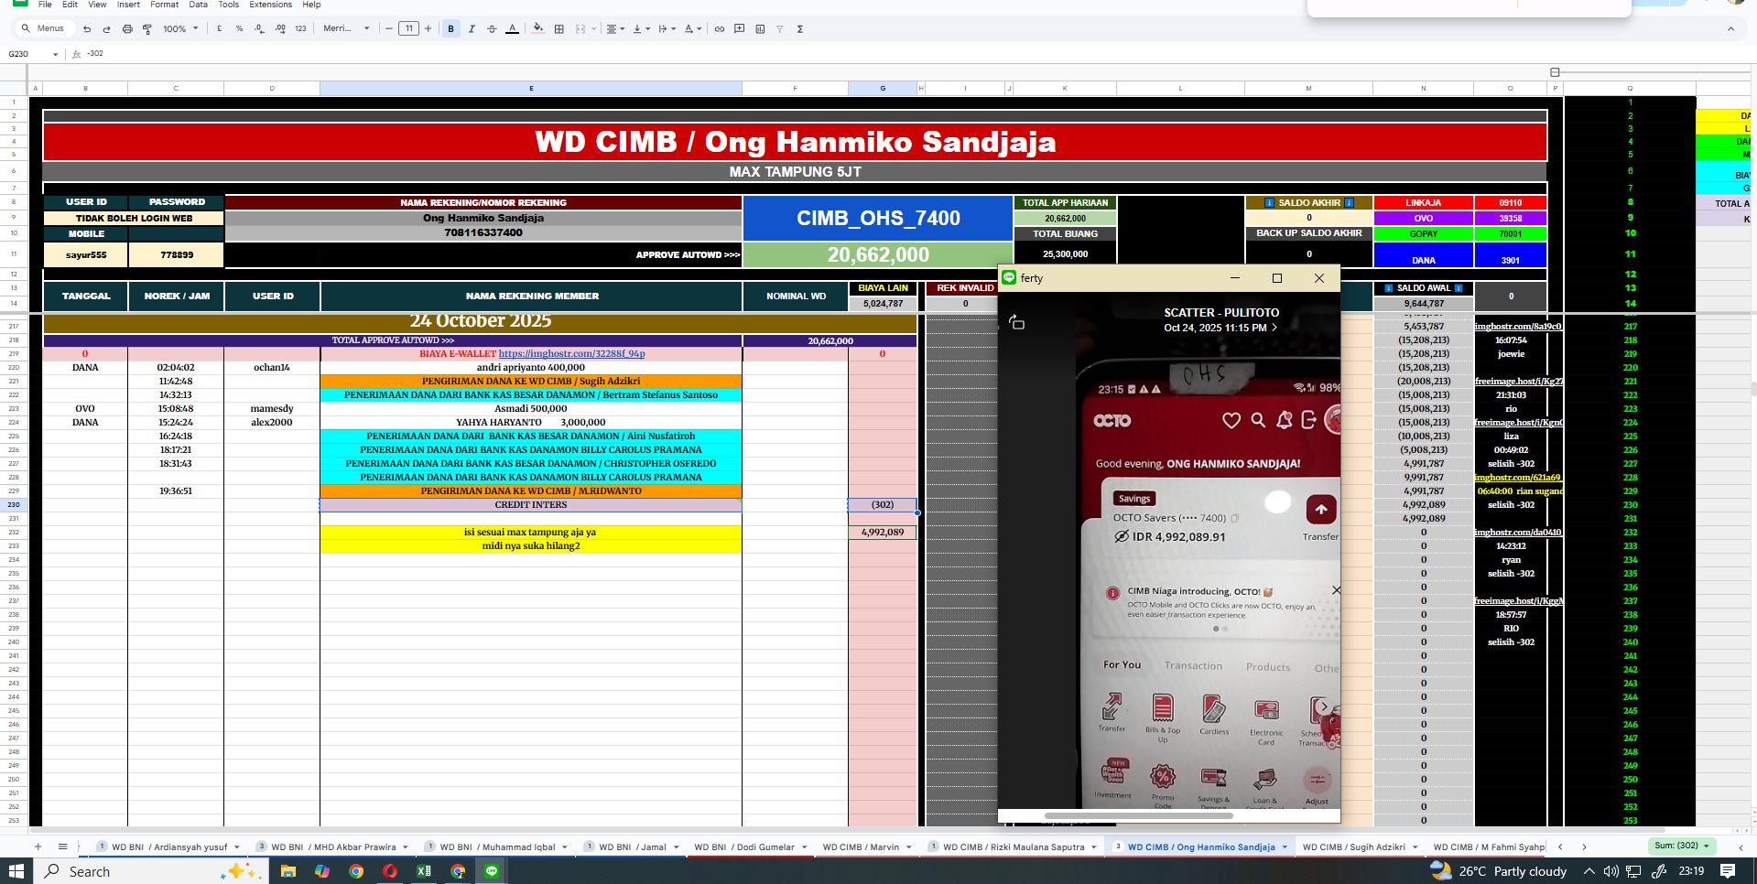Open the Windows Start menu
The height and width of the screenshot is (884, 1757).
click(16, 871)
